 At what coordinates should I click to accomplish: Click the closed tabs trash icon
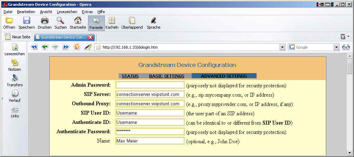point(343,37)
